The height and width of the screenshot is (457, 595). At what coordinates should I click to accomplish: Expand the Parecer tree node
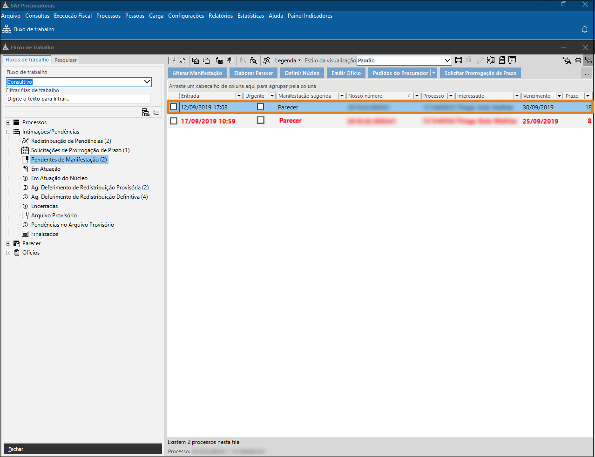[8, 243]
